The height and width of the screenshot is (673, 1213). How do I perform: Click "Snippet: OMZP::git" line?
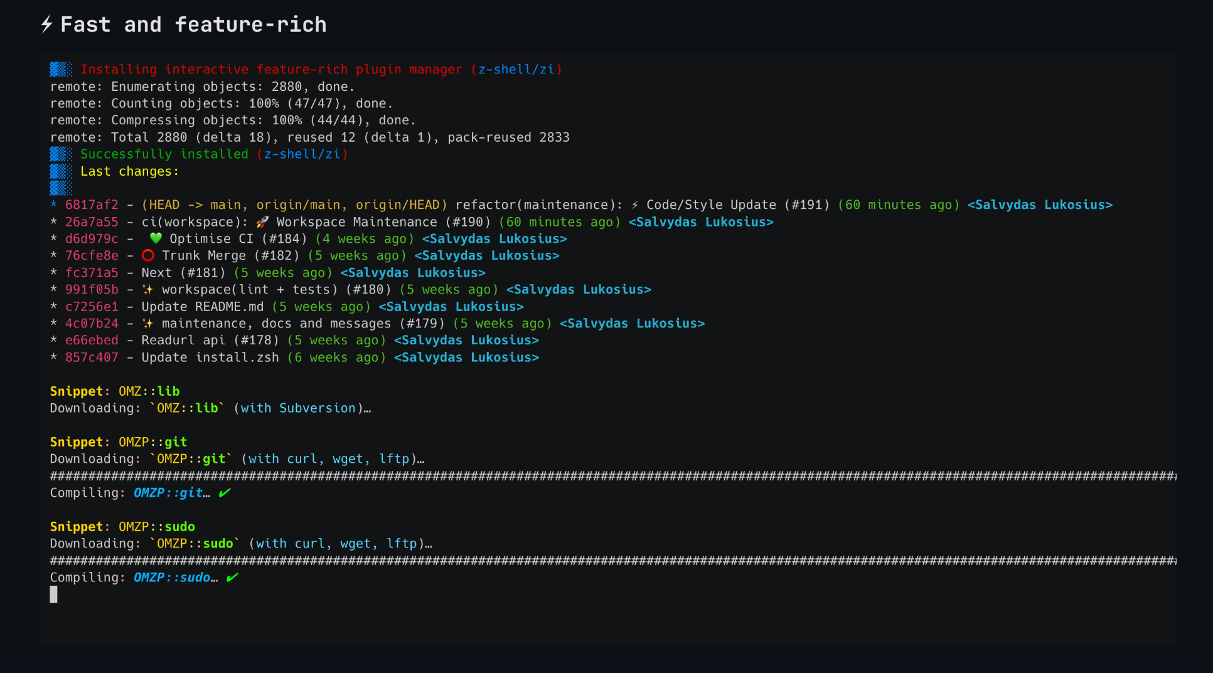pyautogui.click(x=119, y=442)
